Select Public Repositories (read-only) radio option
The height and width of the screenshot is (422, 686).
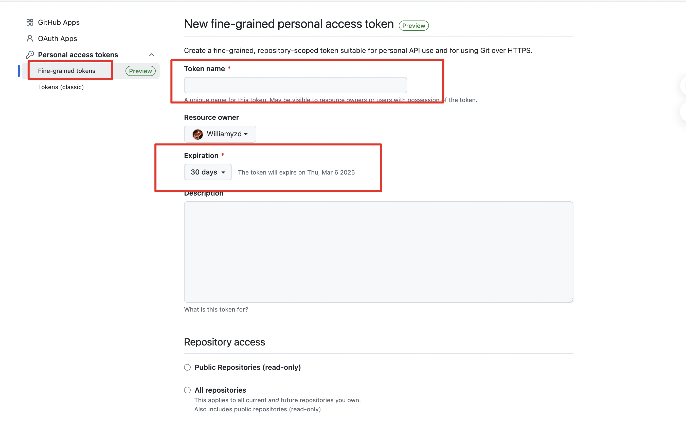click(187, 367)
